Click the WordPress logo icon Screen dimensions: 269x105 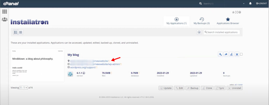(x=70, y=74)
